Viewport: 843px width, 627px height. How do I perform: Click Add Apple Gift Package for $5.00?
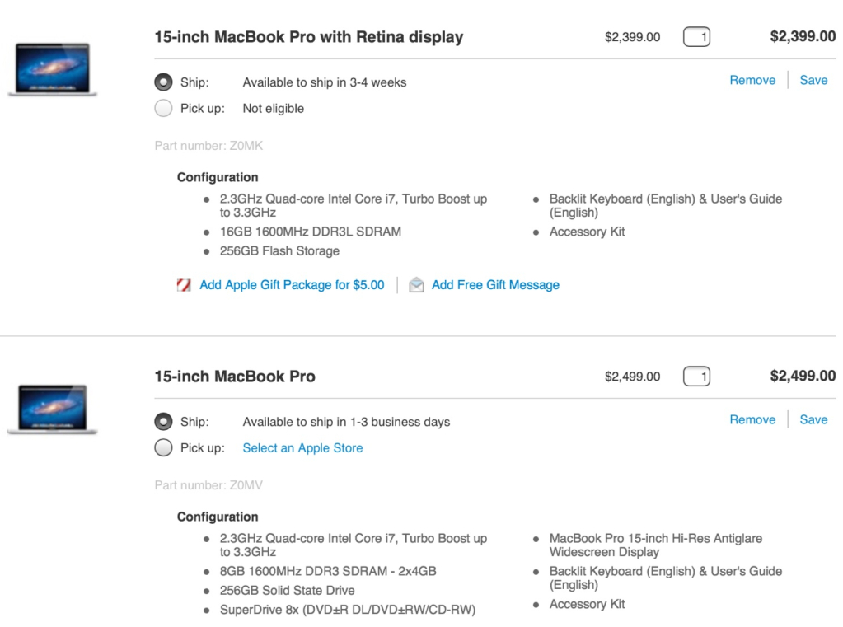[x=292, y=285]
